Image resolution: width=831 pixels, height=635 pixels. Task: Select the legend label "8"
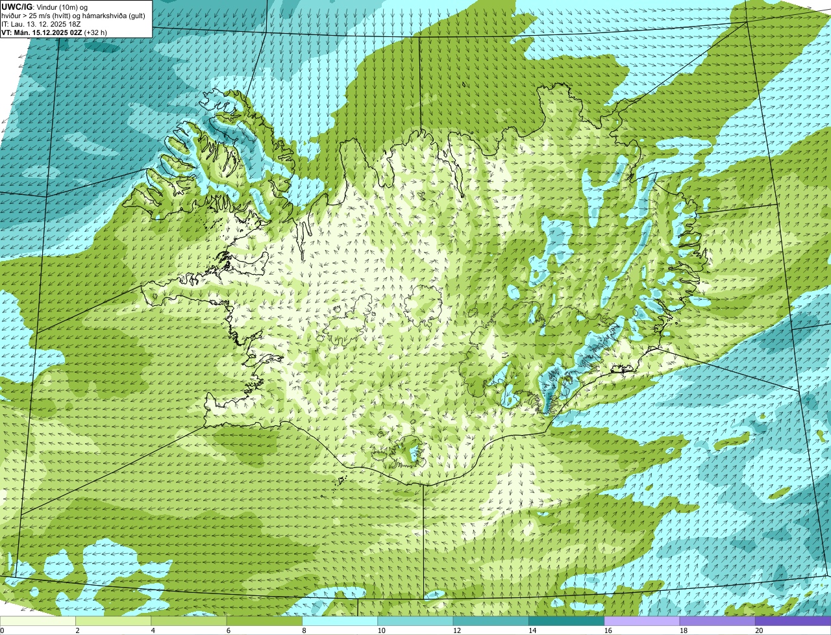(304, 630)
